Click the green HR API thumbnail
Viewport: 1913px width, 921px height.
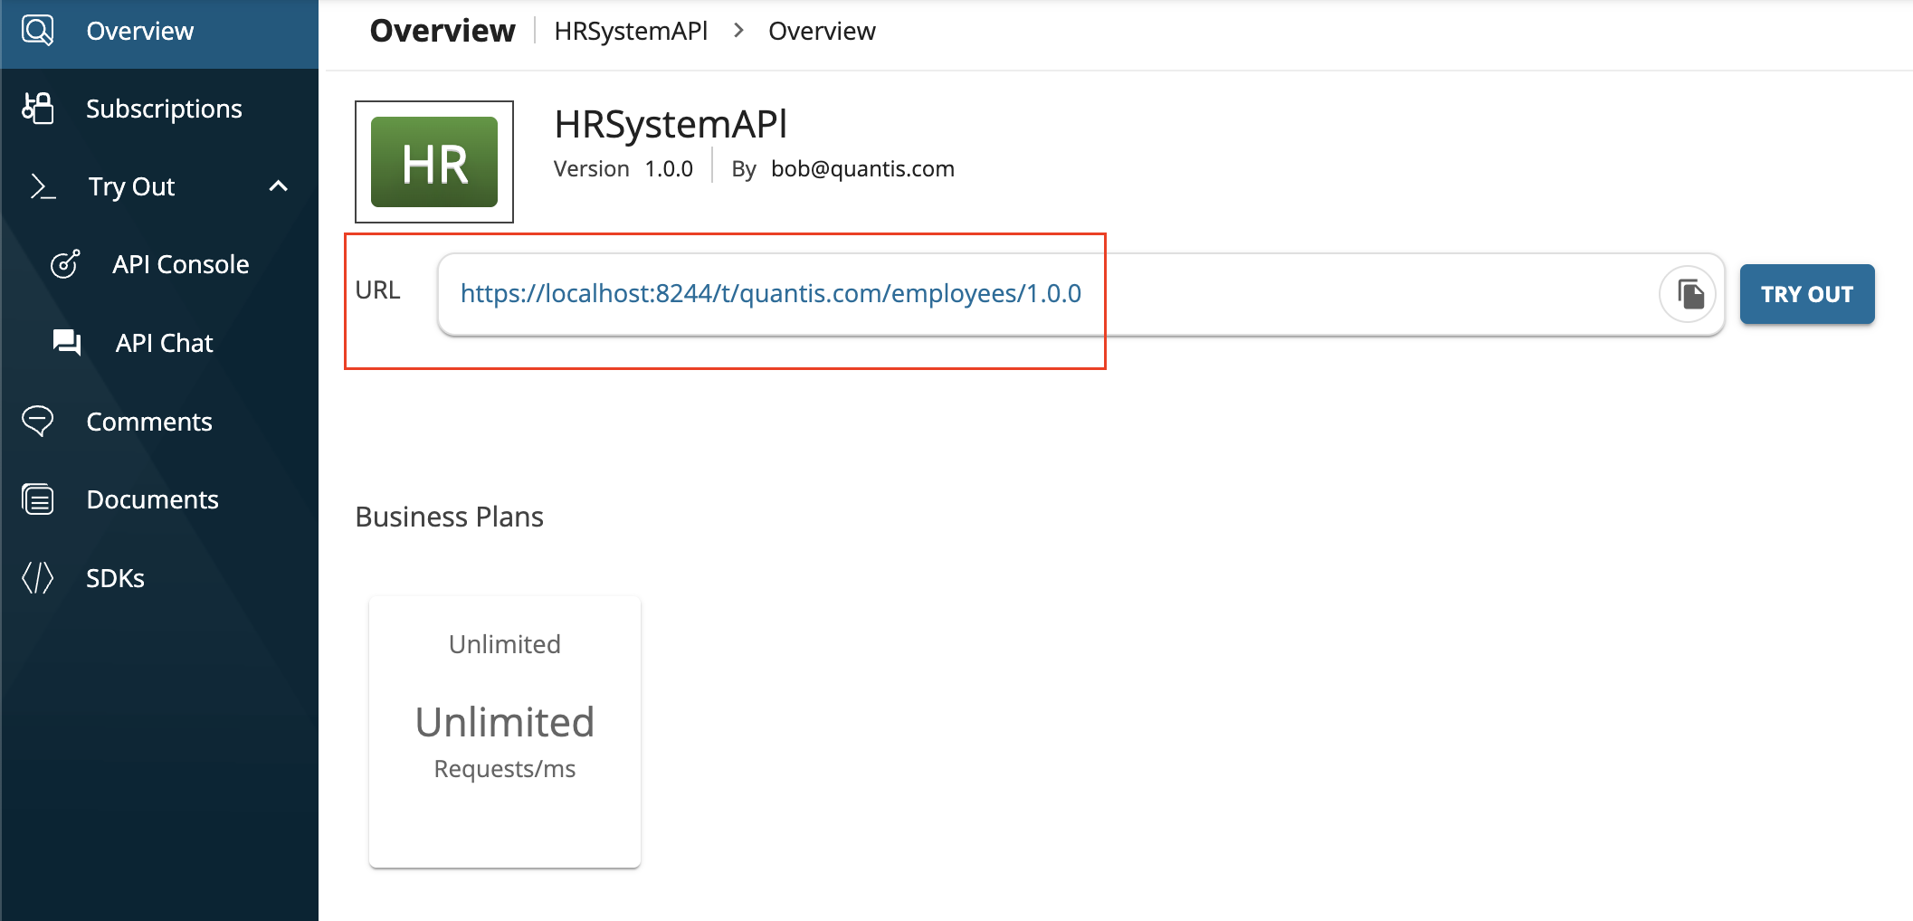[x=433, y=162]
